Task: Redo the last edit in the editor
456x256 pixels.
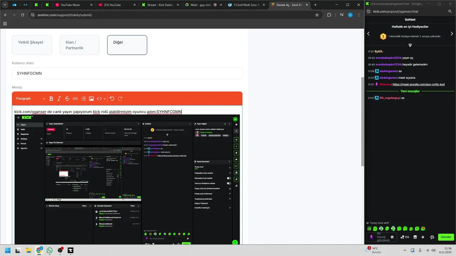Action: tap(120, 98)
